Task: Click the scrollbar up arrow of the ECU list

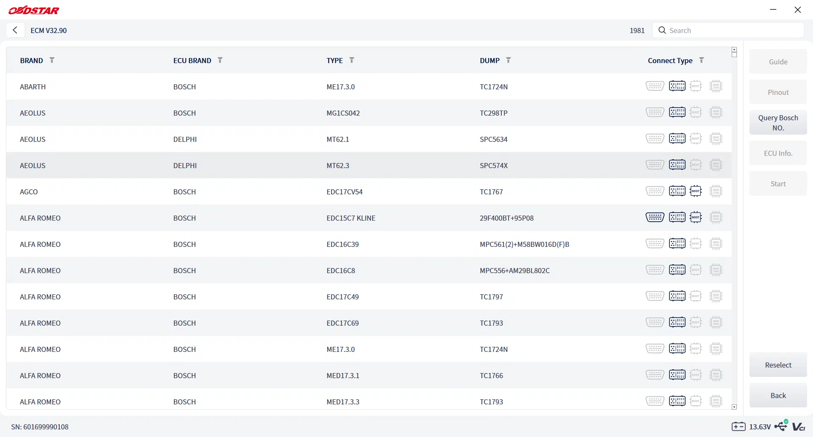Action: pyautogui.click(x=734, y=50)
